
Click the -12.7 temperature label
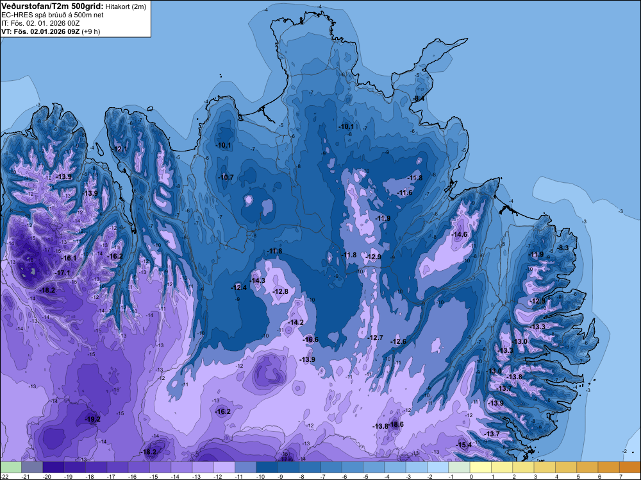pos(375,338)
